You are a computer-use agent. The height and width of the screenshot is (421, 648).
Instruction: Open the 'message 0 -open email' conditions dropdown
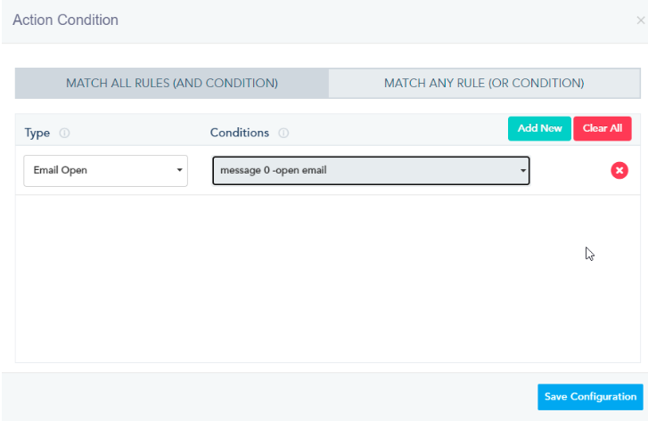[x=370, y=170]
